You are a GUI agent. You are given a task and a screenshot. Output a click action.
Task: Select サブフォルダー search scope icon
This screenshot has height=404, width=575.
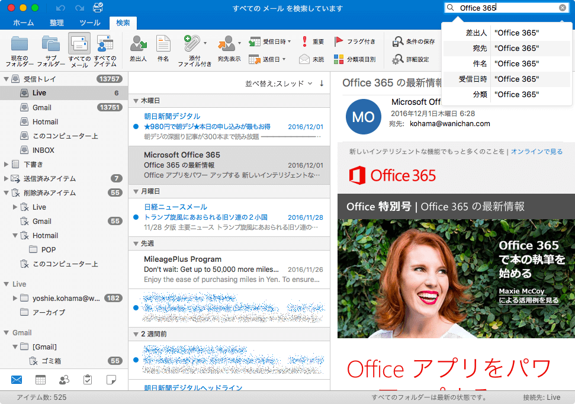[x=50, y=44]
